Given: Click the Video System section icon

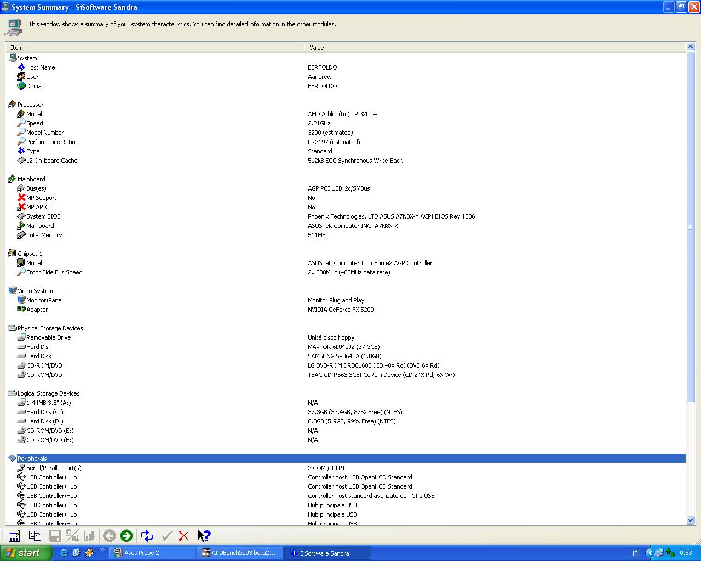Looking at the screenshot, I should [x=13, y=290].
